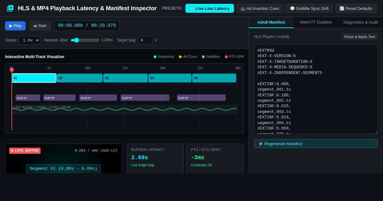Select segment #1 on the timeline
The width and height of the screenshot is (383, 201).
click(x=34, y=78)
